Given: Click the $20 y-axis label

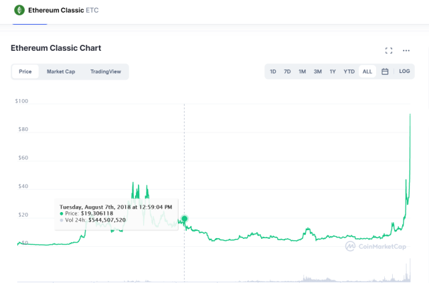Looking at the screenshot, I should (23, 215).
